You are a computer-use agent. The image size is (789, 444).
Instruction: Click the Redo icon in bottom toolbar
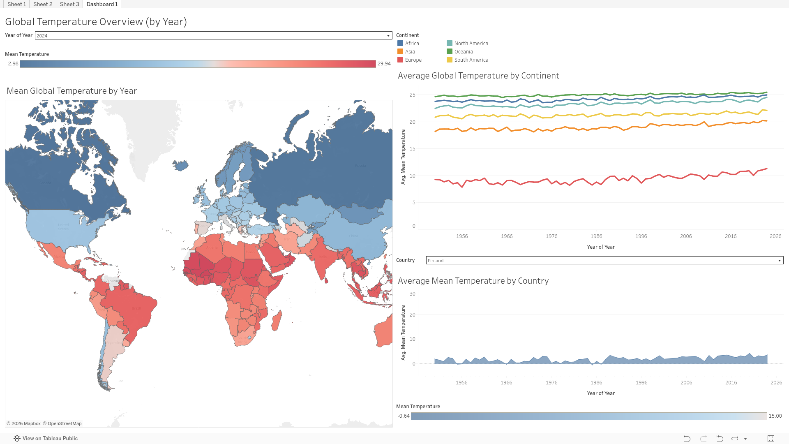(x=703, y=439)
